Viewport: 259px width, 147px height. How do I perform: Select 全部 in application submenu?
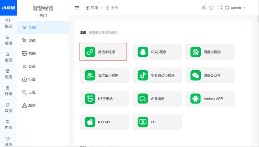[43, 27]
